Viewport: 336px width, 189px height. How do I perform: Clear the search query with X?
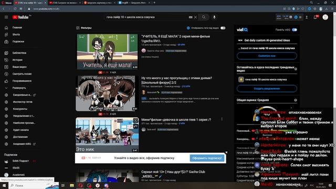tap(195, 17)
